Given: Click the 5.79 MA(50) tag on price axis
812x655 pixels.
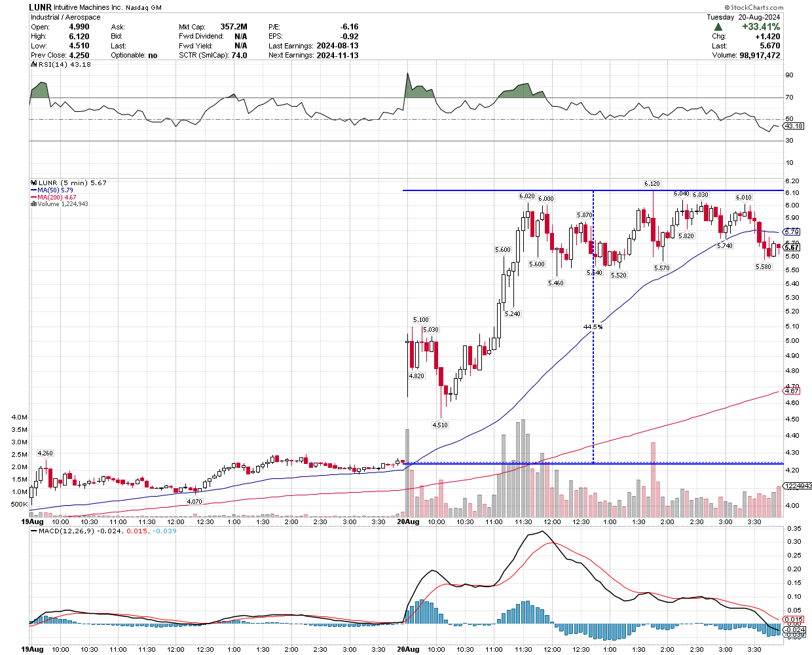Looking at the screenshot, I should [x=792, y=232].
